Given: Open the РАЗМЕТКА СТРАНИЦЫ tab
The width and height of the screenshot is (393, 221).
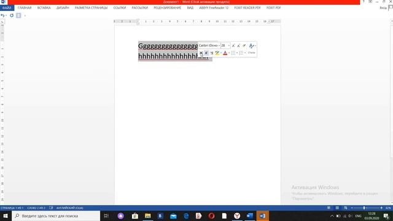Looking at the screenshot, I should tap(91, 8).
